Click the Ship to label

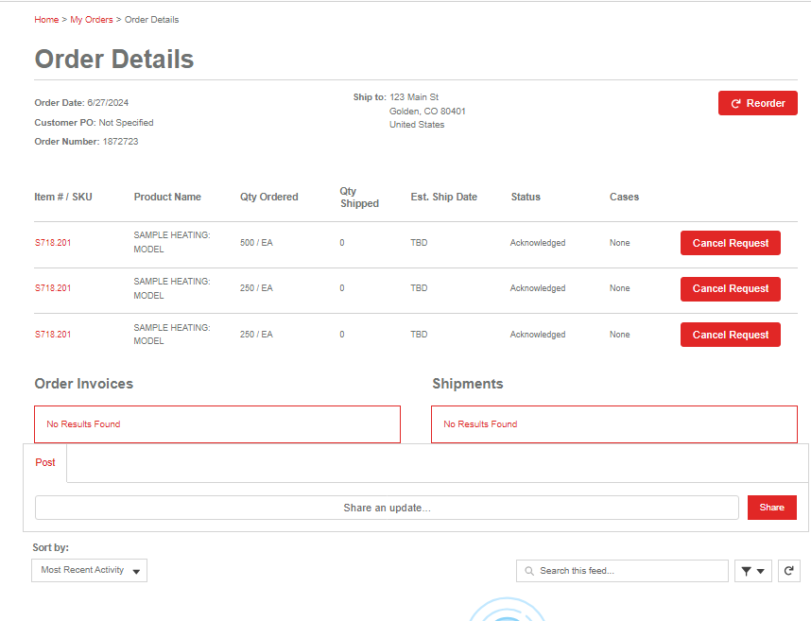click(370, 97)
